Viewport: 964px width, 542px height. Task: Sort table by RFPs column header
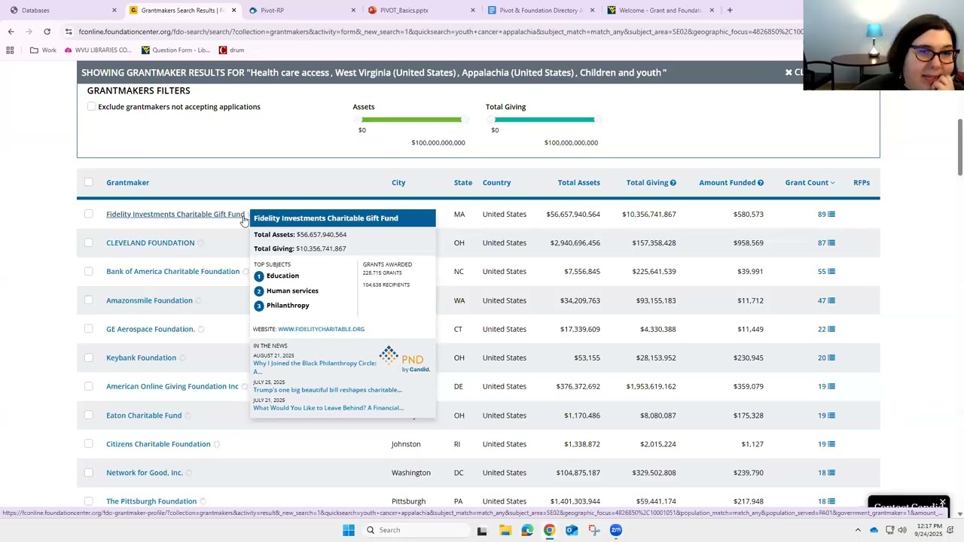click(862, 183)
